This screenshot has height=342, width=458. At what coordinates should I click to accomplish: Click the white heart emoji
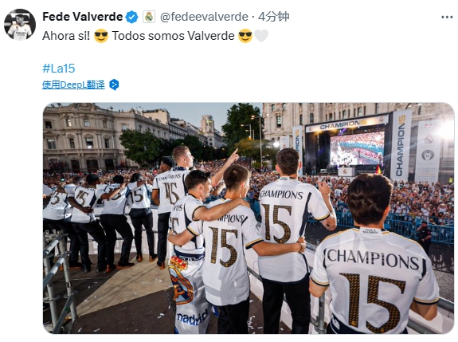point(260,36)
